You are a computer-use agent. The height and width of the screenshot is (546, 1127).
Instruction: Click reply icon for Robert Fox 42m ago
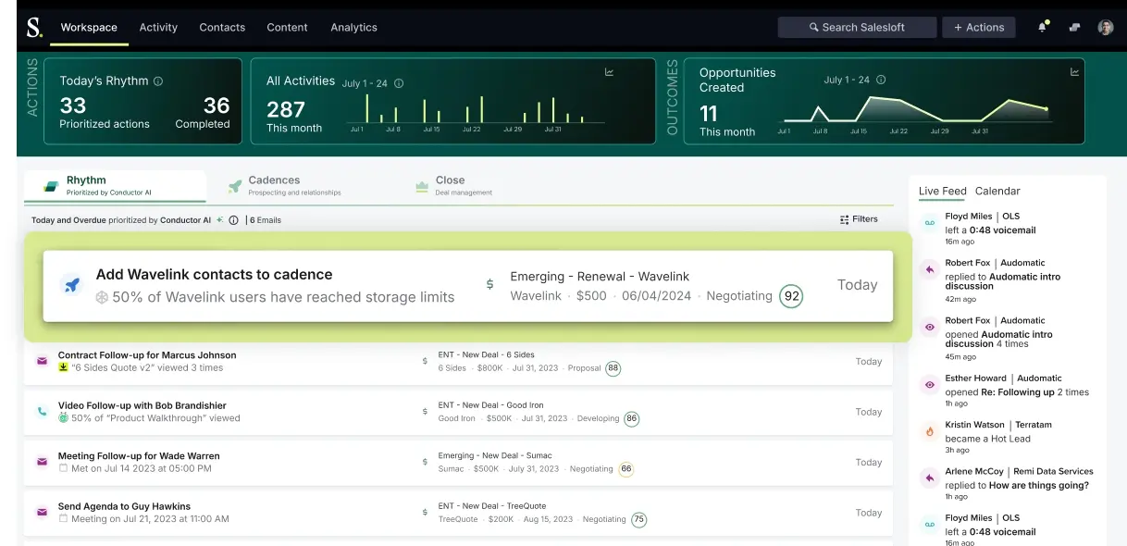pyautogui.click(x=929, y=269)
